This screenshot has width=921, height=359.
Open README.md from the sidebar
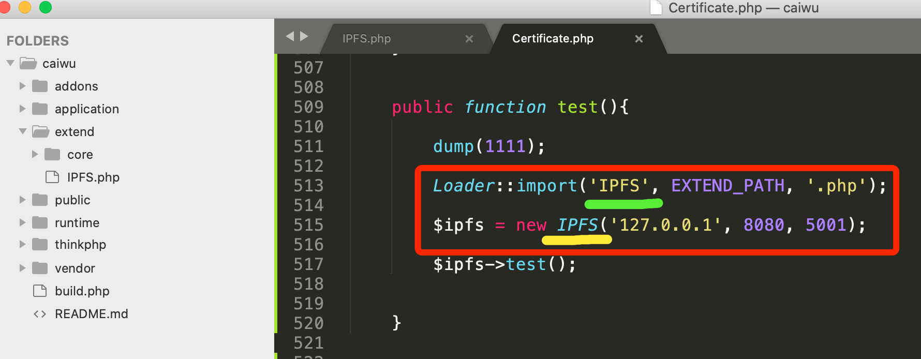[x=92, y=314]
